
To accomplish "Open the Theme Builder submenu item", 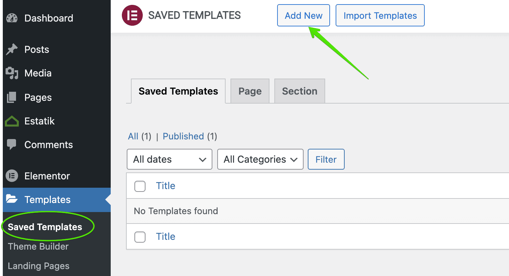I will tap(38, 246).
